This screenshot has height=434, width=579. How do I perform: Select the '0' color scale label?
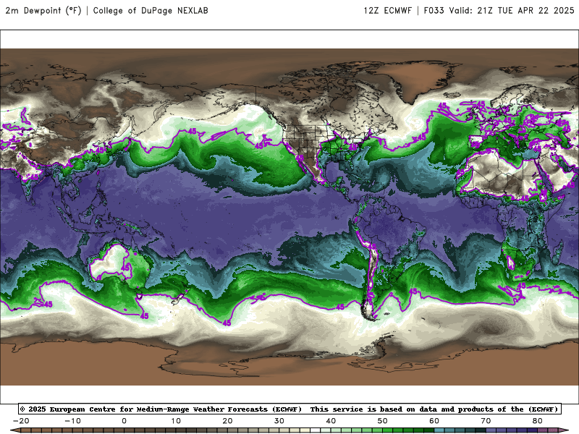click(124, 421)
